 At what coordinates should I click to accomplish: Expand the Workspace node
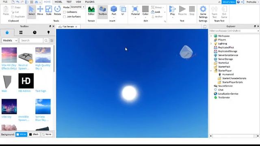[x=211, y=36]
